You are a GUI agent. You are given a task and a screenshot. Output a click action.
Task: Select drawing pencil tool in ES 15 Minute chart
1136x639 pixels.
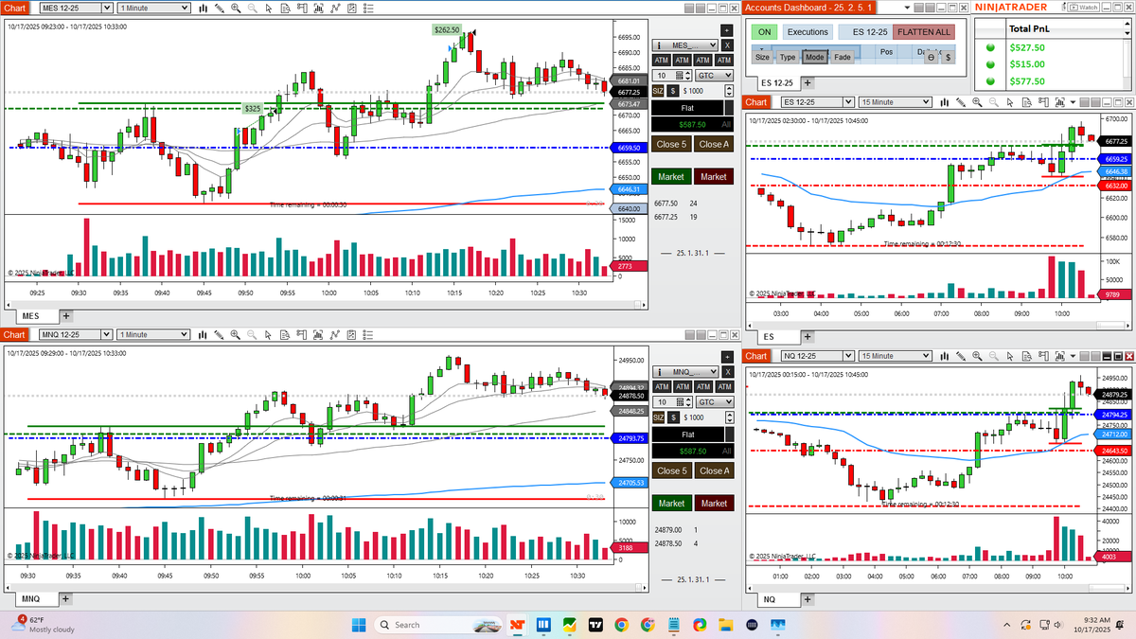point(961,102)
